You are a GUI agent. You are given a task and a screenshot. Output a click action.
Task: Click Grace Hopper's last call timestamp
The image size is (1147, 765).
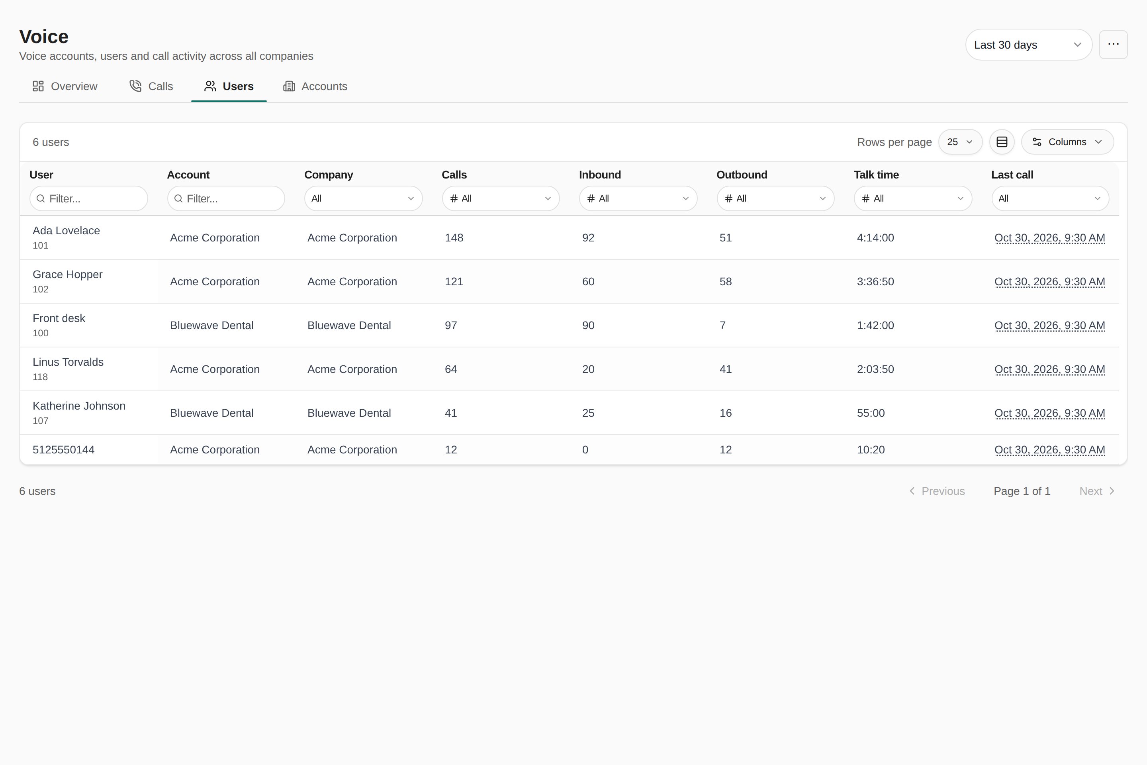click(1049, 282)
